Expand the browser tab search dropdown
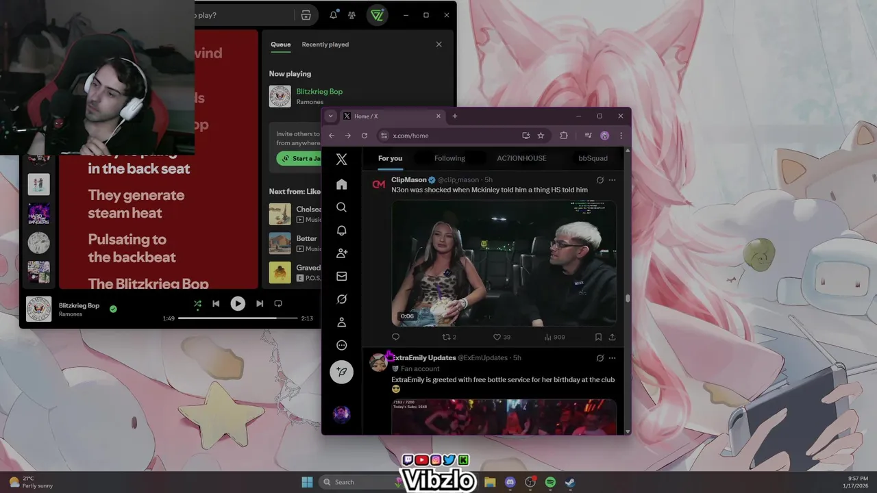 click(x=330, y=116)
